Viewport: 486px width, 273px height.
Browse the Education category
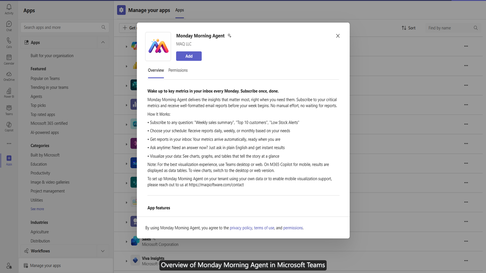click(39, 164)
